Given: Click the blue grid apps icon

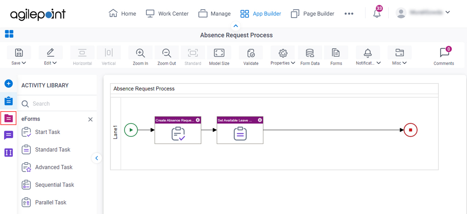Looking at the screenshot, I should [9, 34].
